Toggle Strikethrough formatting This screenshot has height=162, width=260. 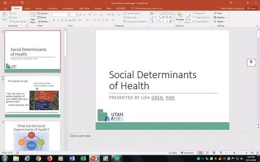[70, 20]
